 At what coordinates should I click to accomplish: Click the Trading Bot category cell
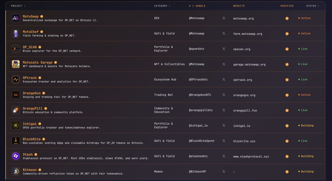point(164,95)
